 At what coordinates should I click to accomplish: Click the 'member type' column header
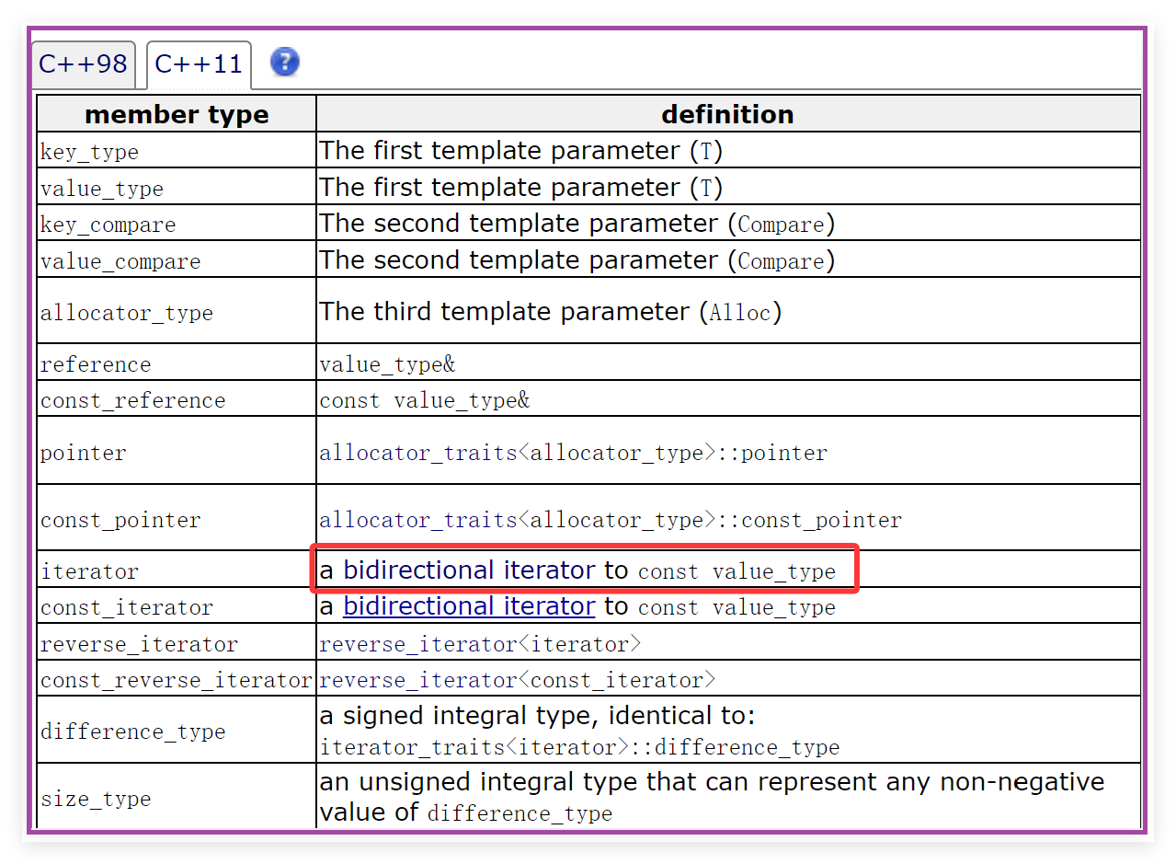click(x=177, y=114)
